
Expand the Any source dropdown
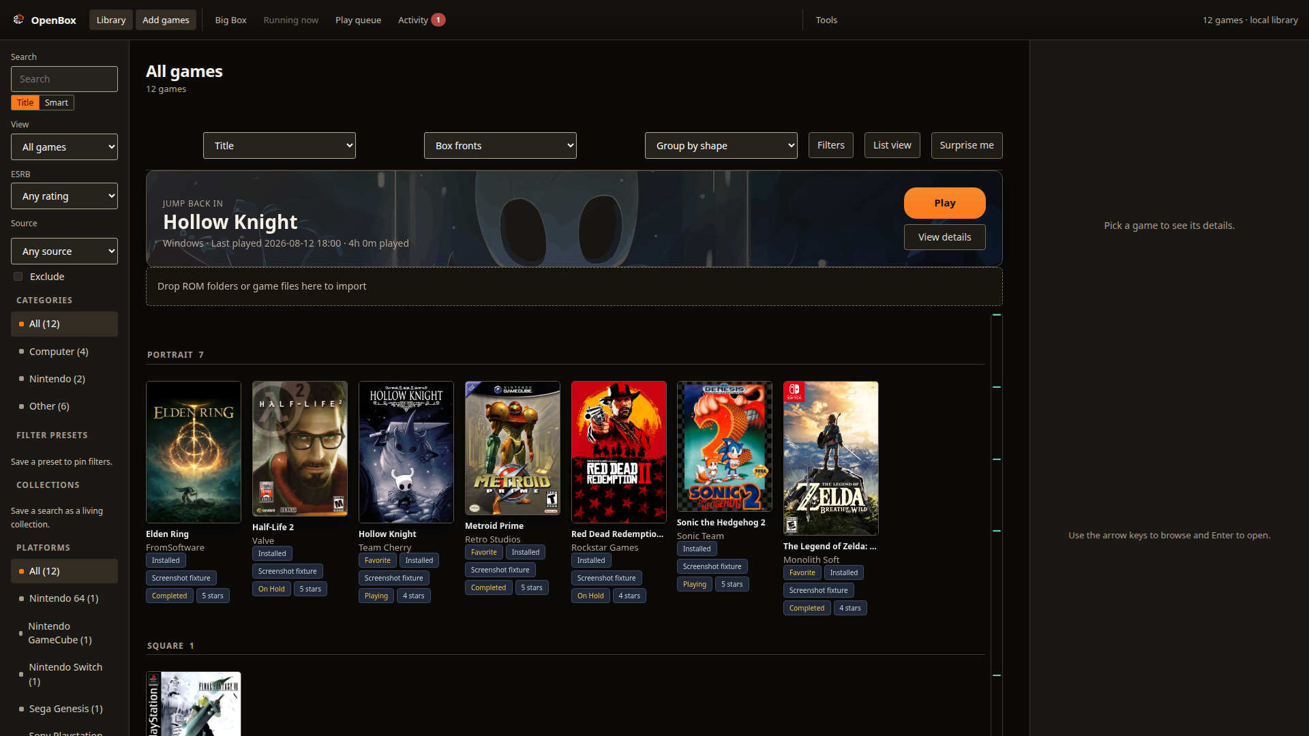click(x=64, y=251)
